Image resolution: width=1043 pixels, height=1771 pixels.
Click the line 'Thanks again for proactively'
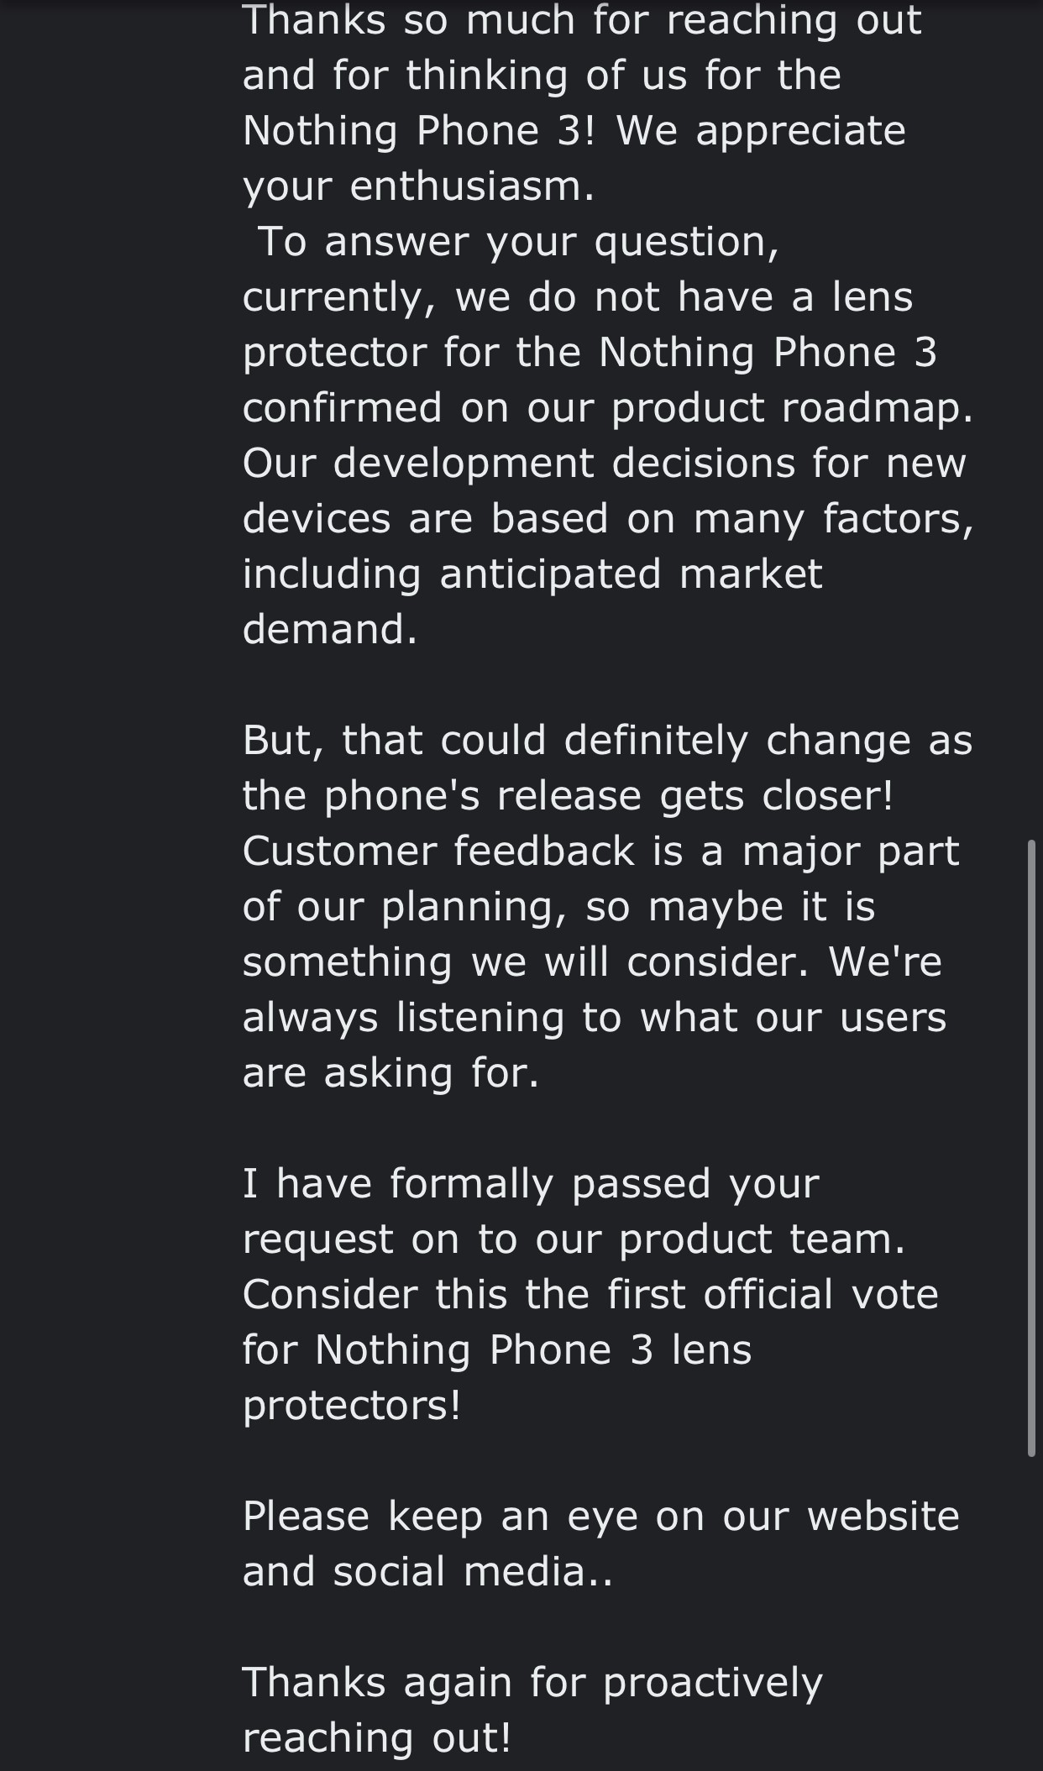pyautogui.click(x=532, y=1683)
